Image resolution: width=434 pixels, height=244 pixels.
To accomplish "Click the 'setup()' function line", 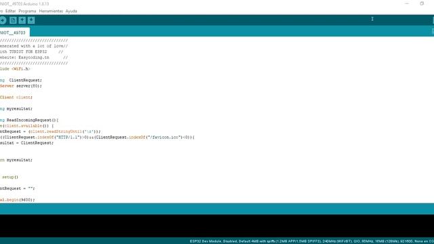I will [9, 177].
